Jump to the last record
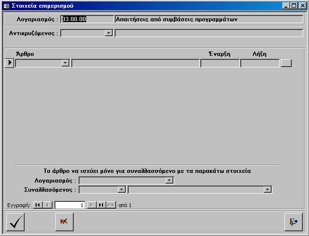309x236 pixels. [x=101, y=205]
